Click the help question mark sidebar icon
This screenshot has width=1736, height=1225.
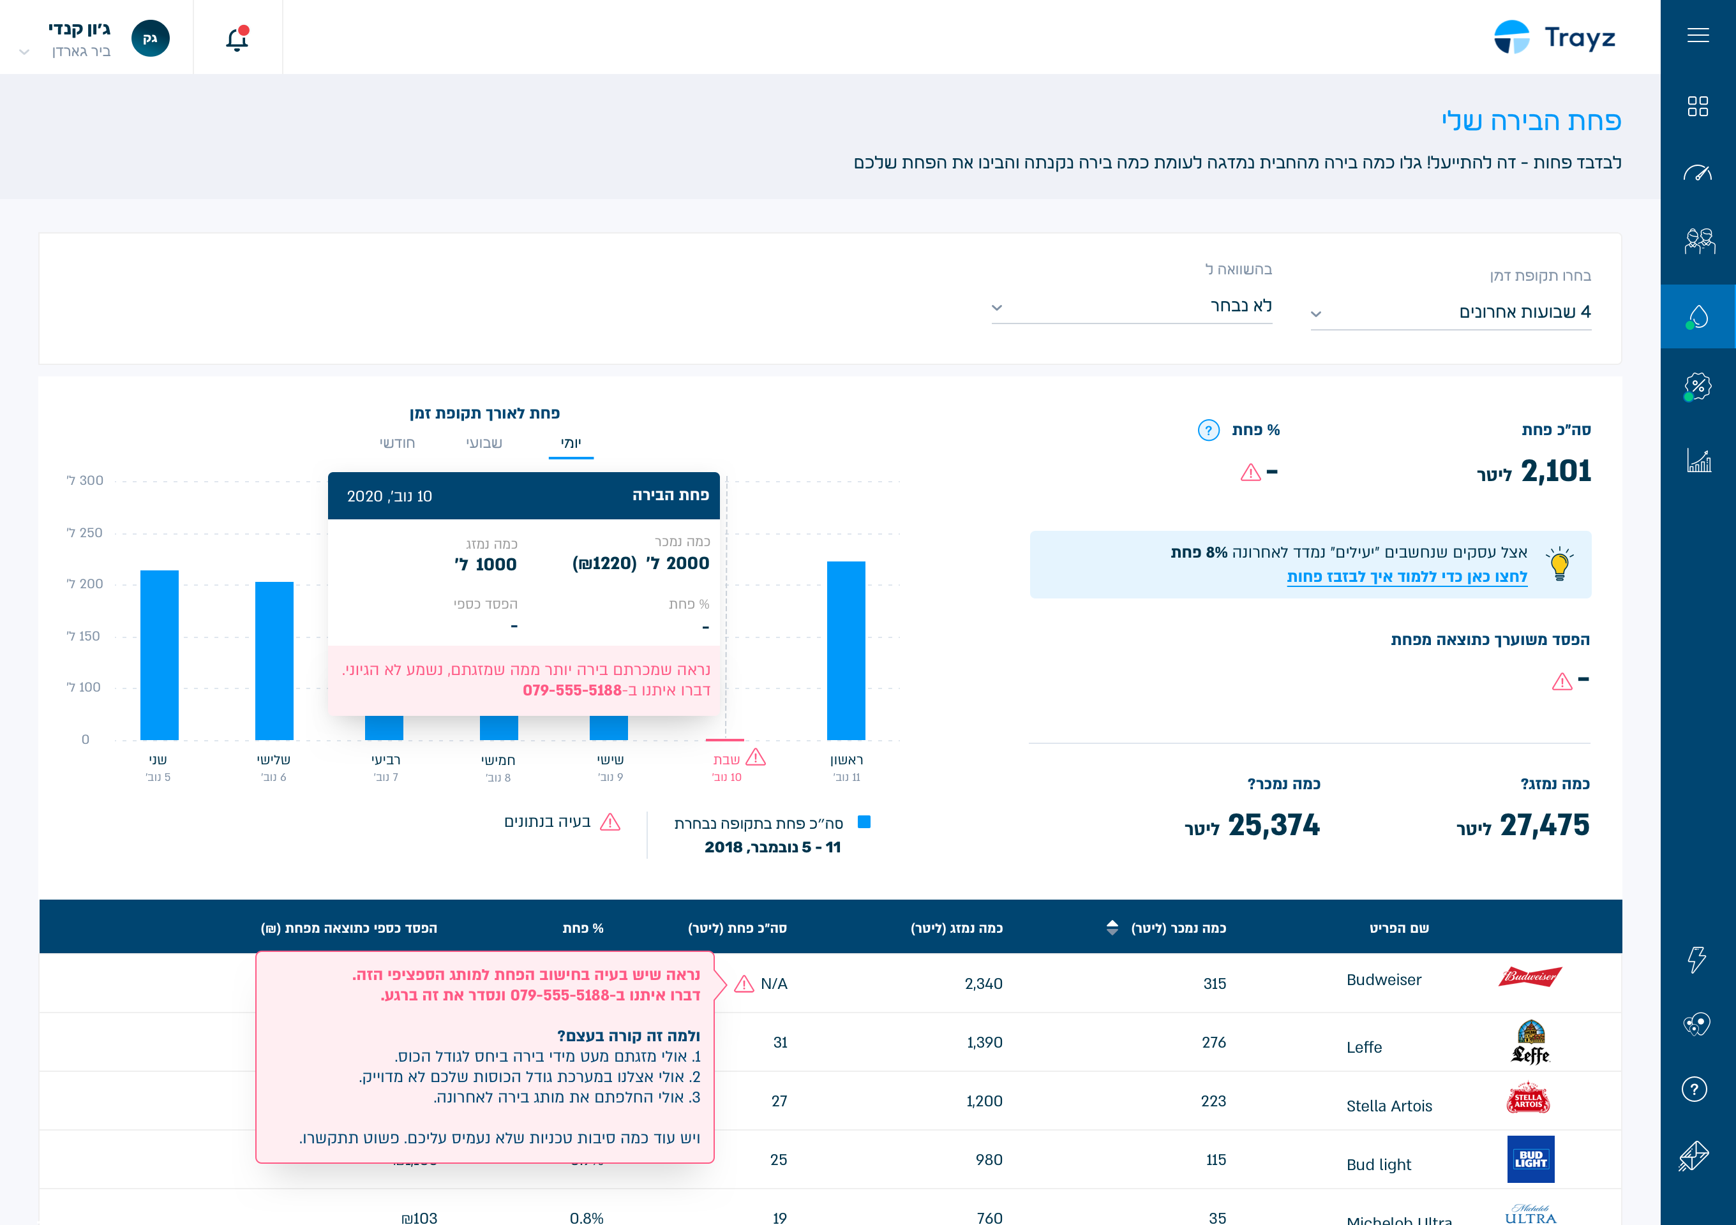tap(1695, 1089)
